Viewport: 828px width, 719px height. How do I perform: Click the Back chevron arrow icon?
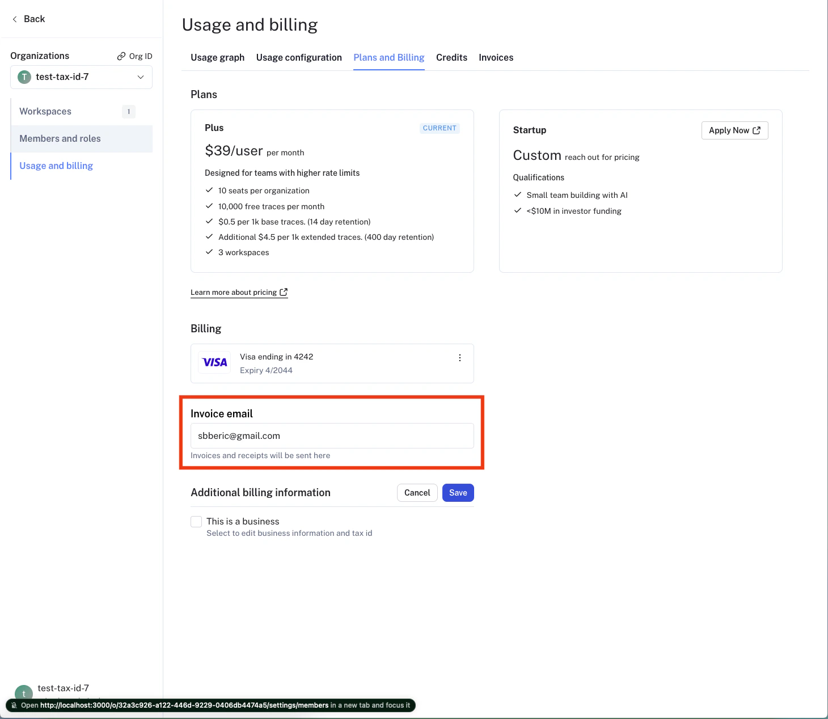click(15, 19)
